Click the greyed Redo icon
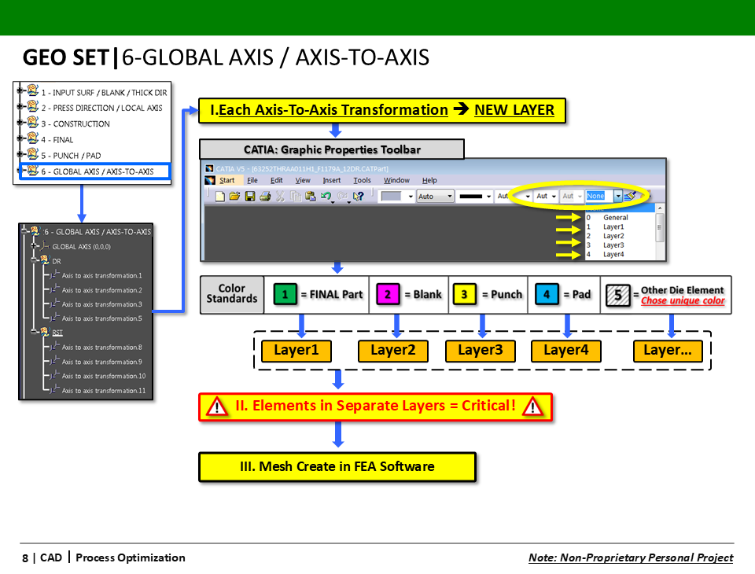 click(342, 196)
